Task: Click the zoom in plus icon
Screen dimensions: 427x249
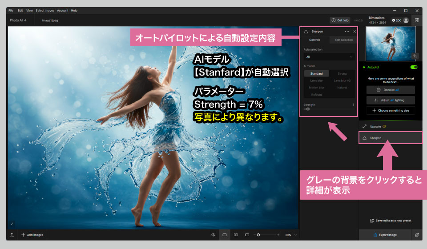Action: [278, 235]
